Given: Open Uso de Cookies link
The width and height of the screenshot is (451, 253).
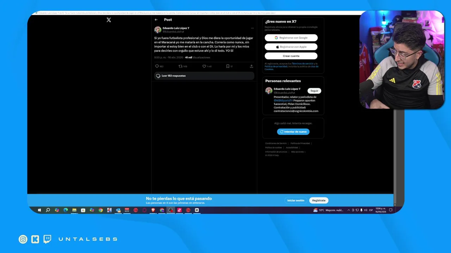Looking at the screenshot, I should click(315, 66).
